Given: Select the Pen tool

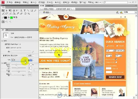Looking at the screenshot, I should click(x=21, y=10).
